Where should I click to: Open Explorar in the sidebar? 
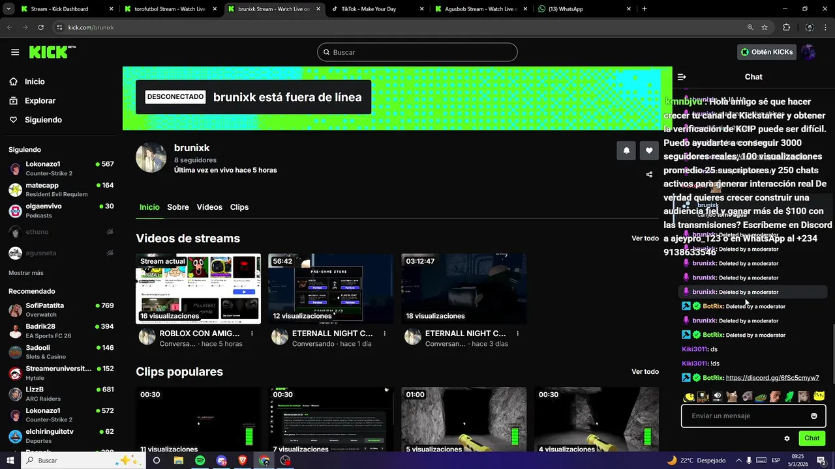[40, 101]
